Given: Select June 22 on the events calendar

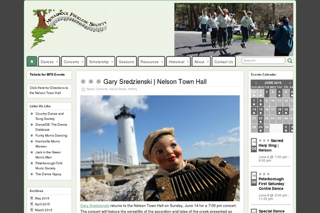Looking at the screenshot, I should pos(261,119).
